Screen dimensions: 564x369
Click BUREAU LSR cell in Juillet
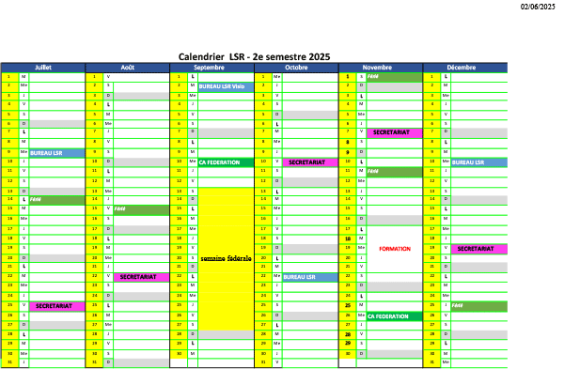(56, 153)
